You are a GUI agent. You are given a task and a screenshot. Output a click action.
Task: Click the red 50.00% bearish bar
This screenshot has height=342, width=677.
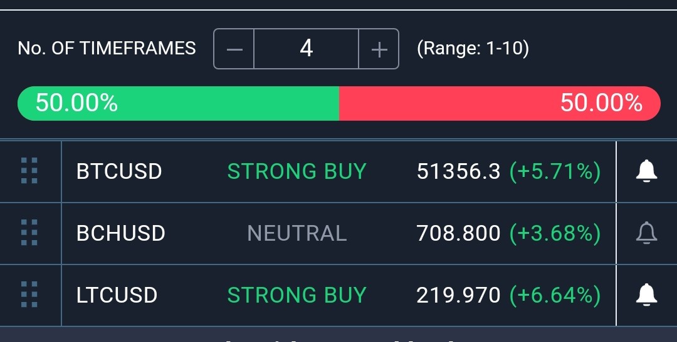500,103
